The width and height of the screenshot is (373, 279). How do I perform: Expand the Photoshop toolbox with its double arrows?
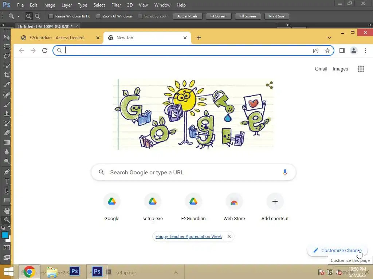point(3,25)
